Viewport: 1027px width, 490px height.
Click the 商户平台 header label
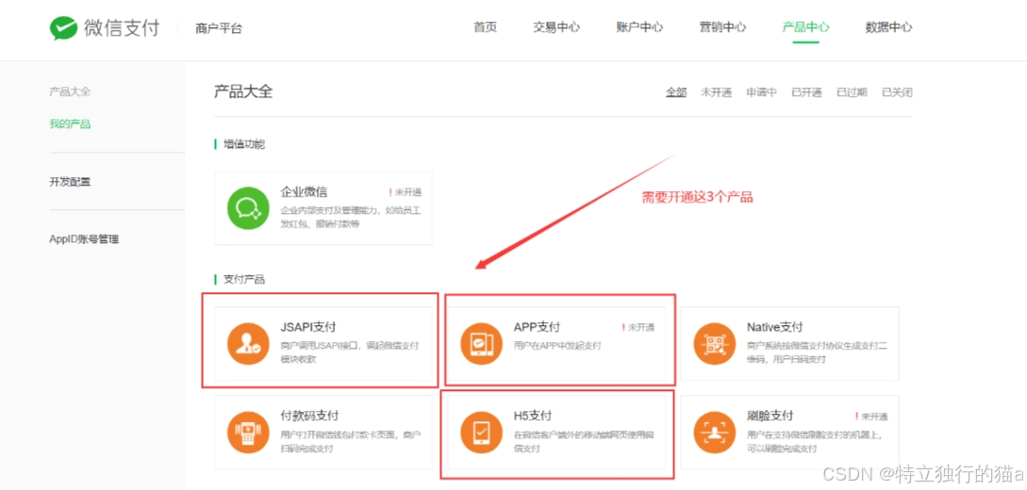coord(219,29)
